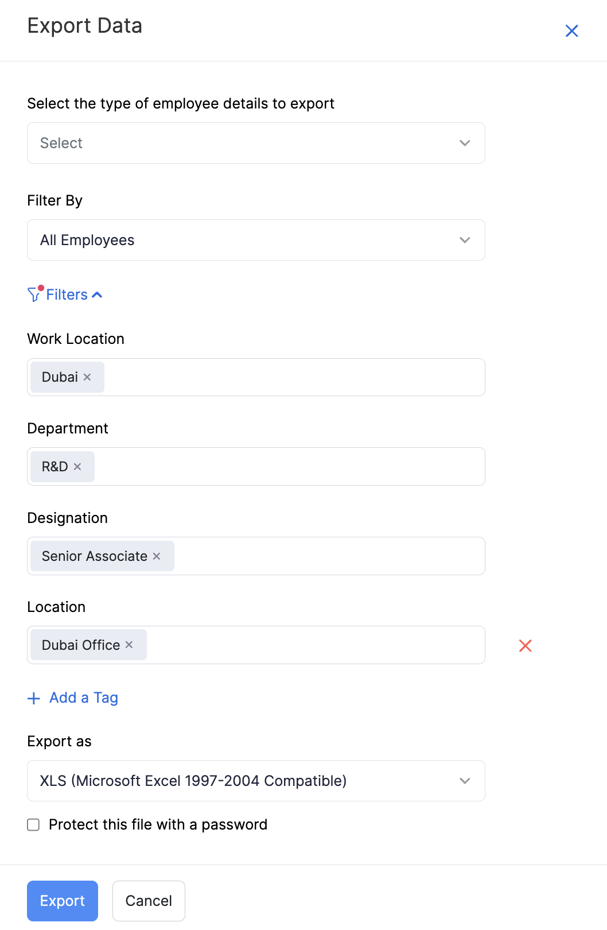This screenshot has height=930, width=607.
Task: Open the Filters funnel icon
Action: [34, 294]
